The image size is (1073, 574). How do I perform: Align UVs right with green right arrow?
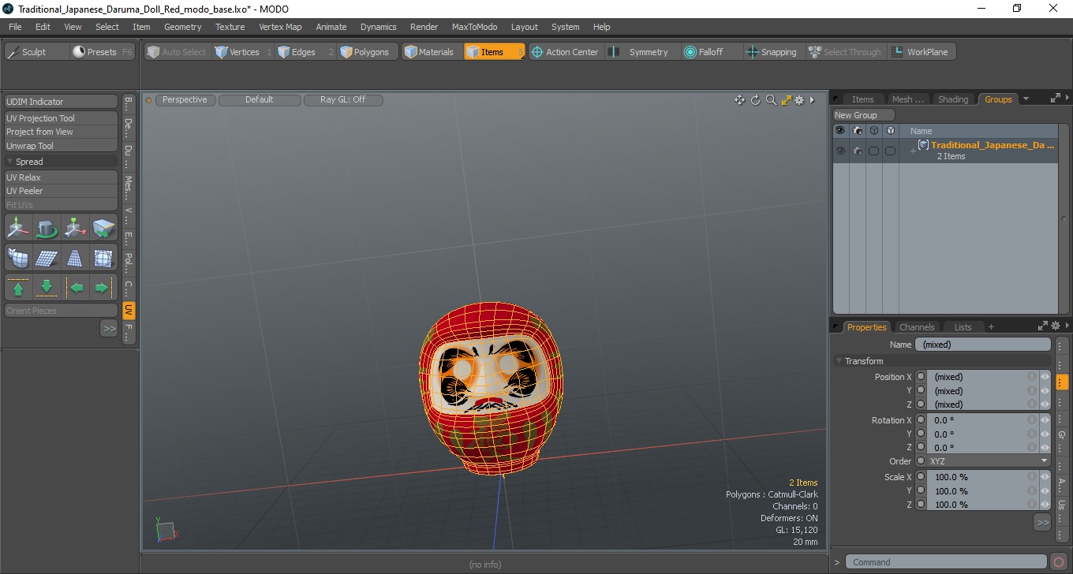coord(103,287)
